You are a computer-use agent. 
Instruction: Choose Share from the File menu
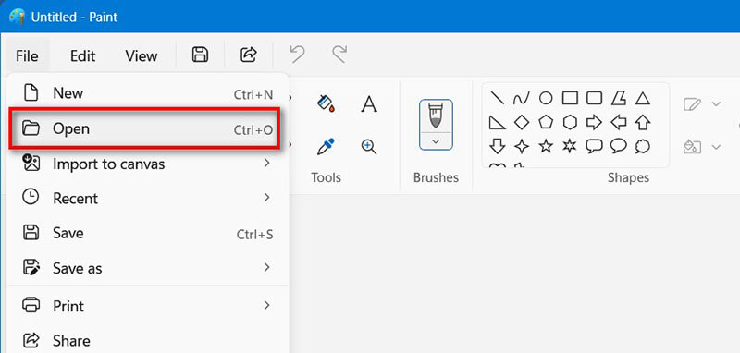point(148,340)
